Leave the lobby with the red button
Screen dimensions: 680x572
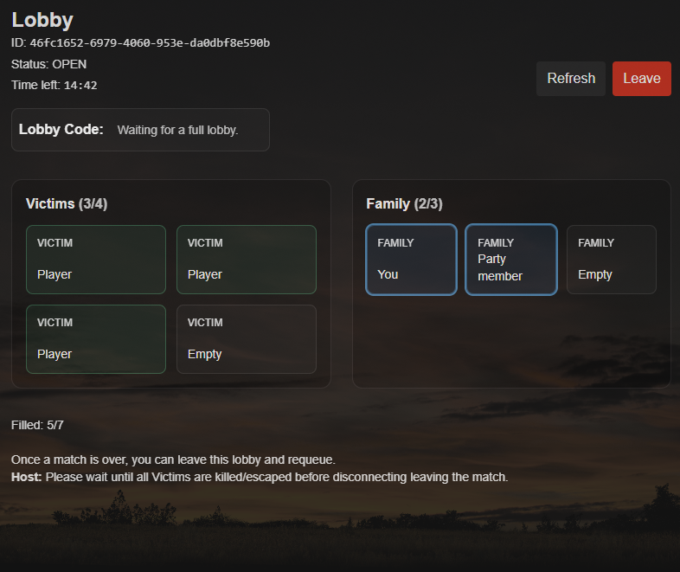[x=641, y=79]
